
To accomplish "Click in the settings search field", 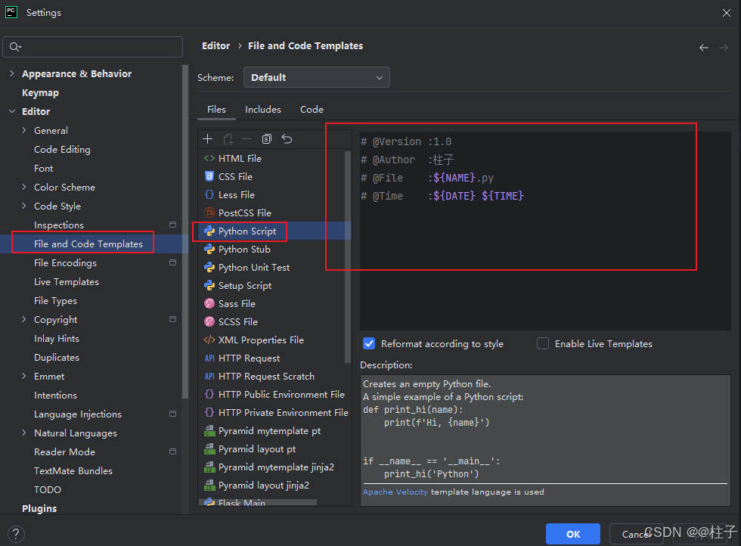I will coord(92,46).
